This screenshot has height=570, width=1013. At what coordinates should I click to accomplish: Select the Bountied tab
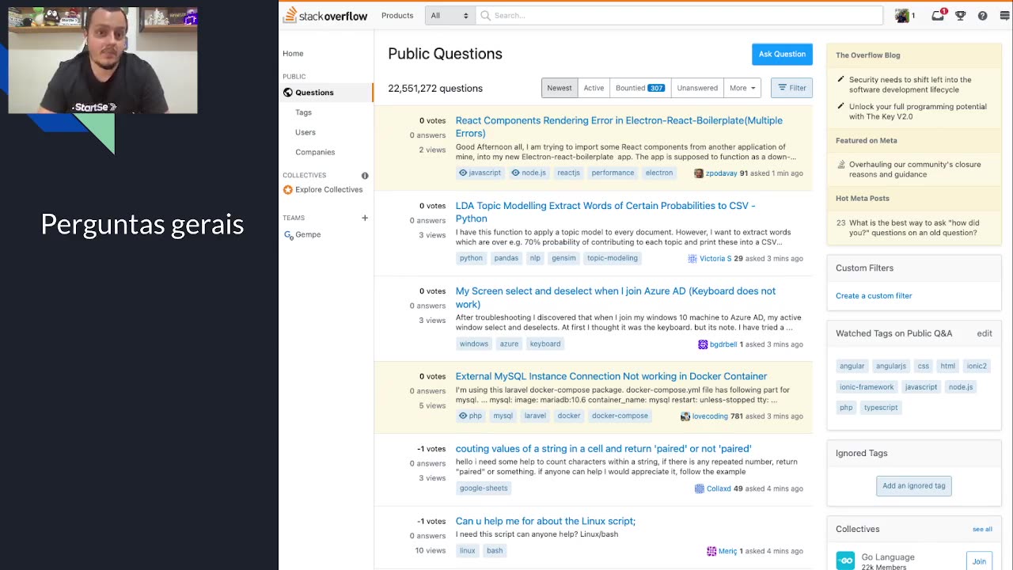pos(639,88)
